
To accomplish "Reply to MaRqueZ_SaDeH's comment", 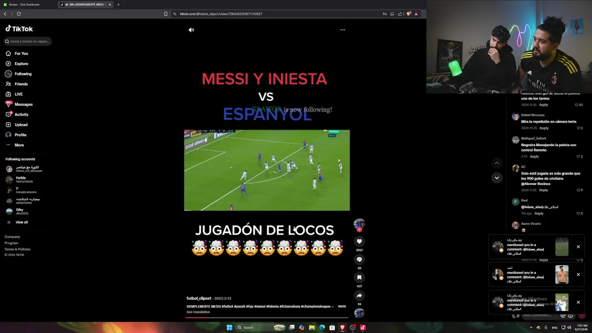I will pos(534,157).
